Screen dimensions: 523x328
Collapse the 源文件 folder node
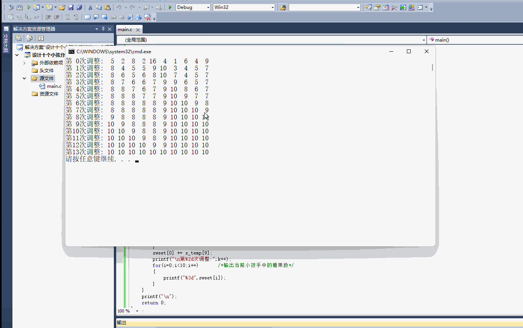pos(24,79)
